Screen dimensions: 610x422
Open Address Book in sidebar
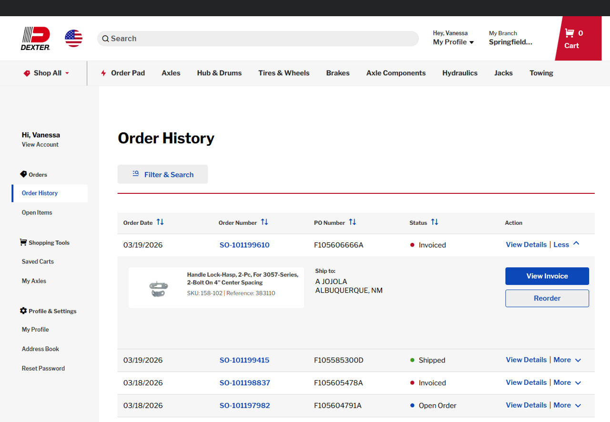tap(41, 349)
